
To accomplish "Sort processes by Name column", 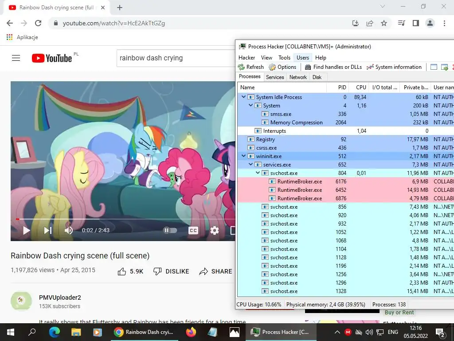I will pos(282,87).
